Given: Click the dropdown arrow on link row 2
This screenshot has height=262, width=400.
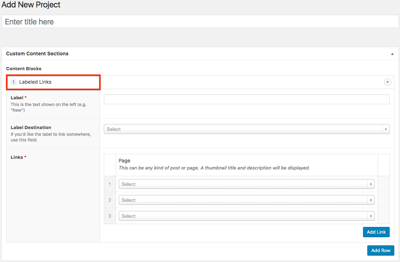Looking at the screenshot, I should coord(370,200).
